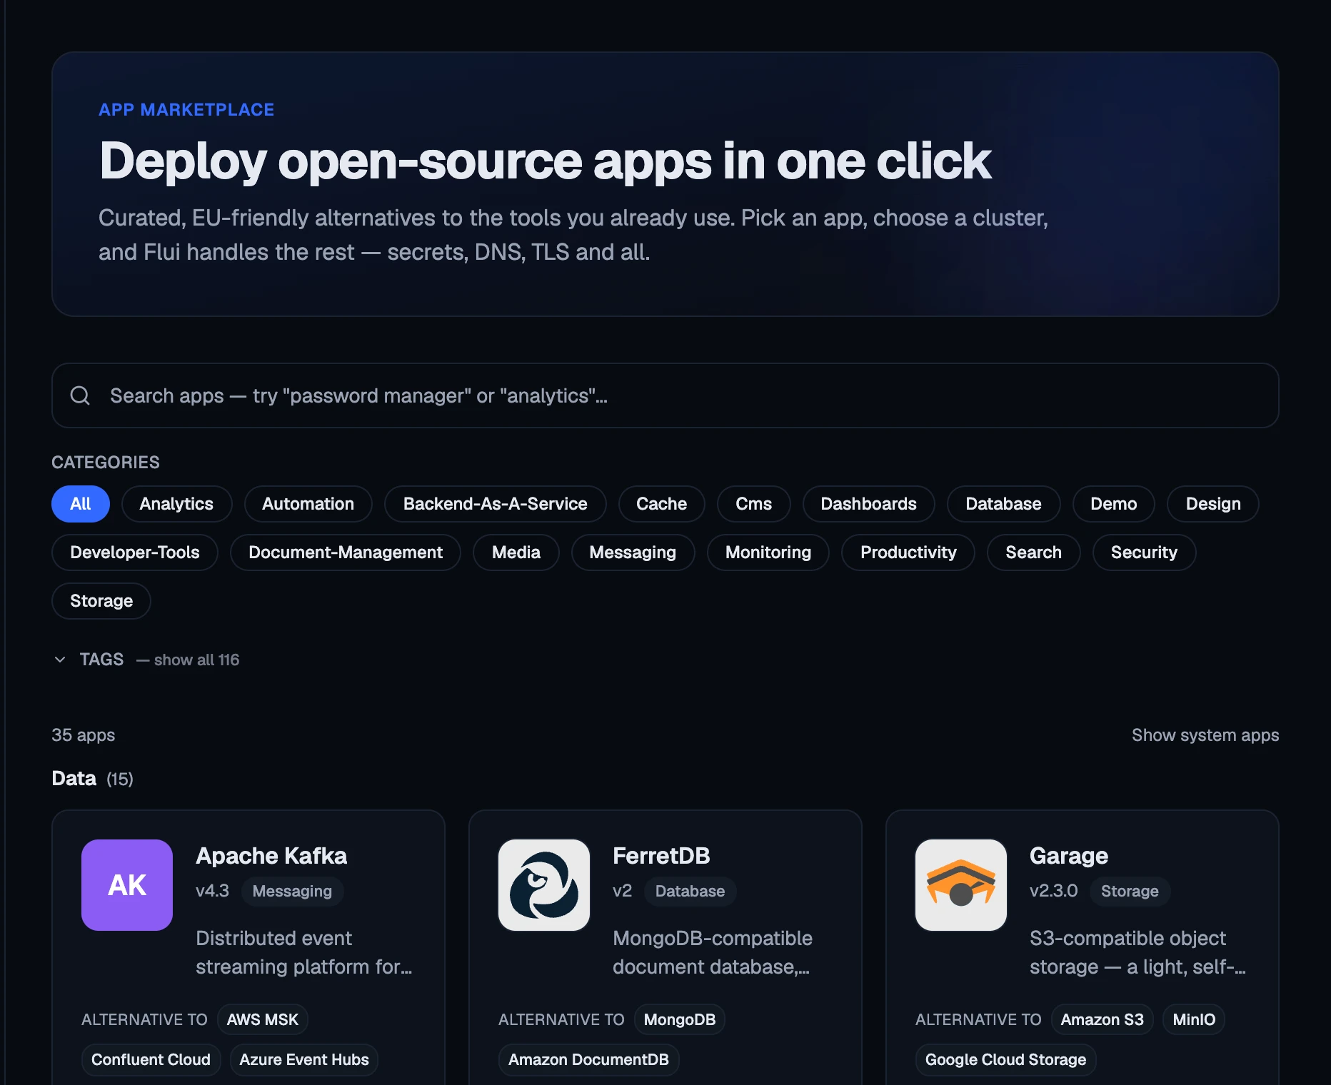Click Show system apps
Image resolution: width=1331 pixels, height=1085 pixels.
point(1205,735)
